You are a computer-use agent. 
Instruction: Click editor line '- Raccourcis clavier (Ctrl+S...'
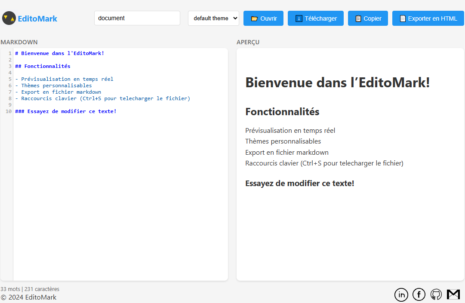coord(103,98)
